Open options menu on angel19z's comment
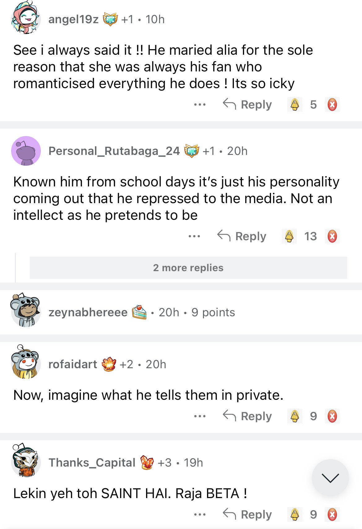This screenshot has width=362, height=529. click(200, 105)
